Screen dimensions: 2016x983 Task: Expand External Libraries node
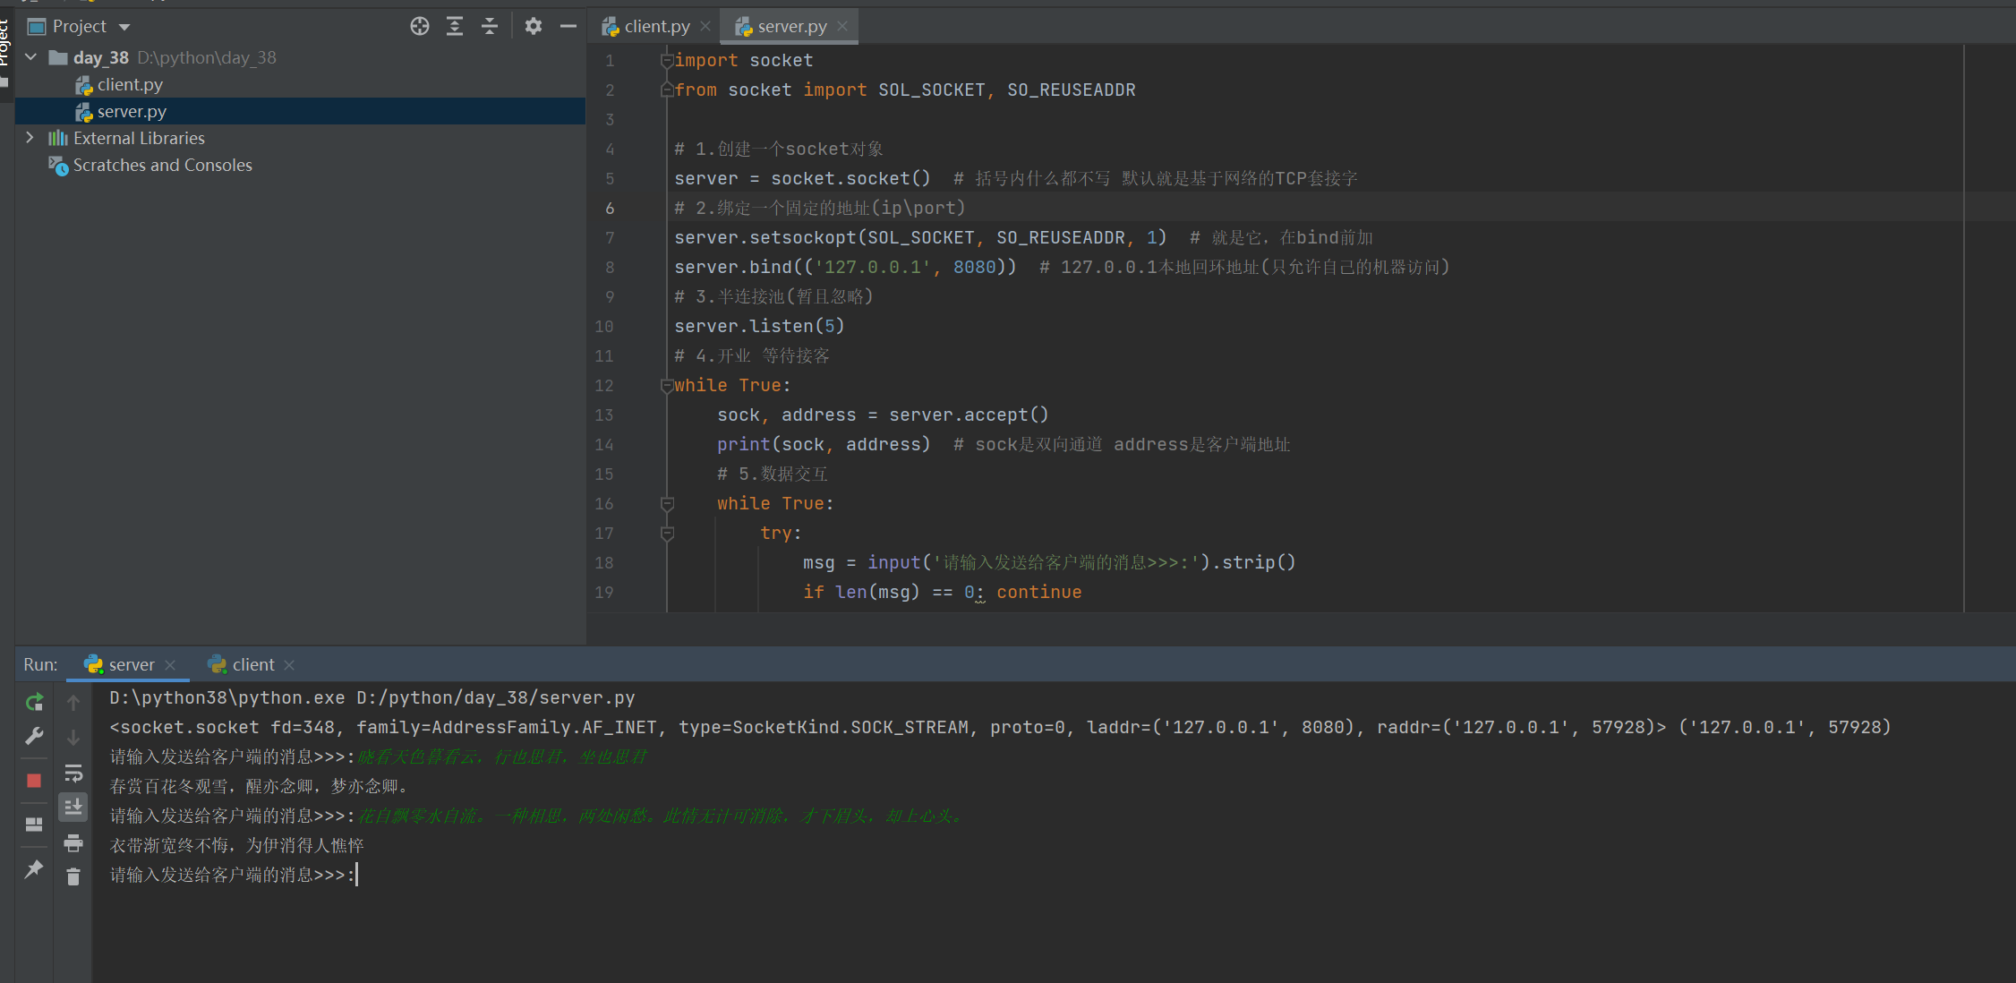[x=30, y=138]
